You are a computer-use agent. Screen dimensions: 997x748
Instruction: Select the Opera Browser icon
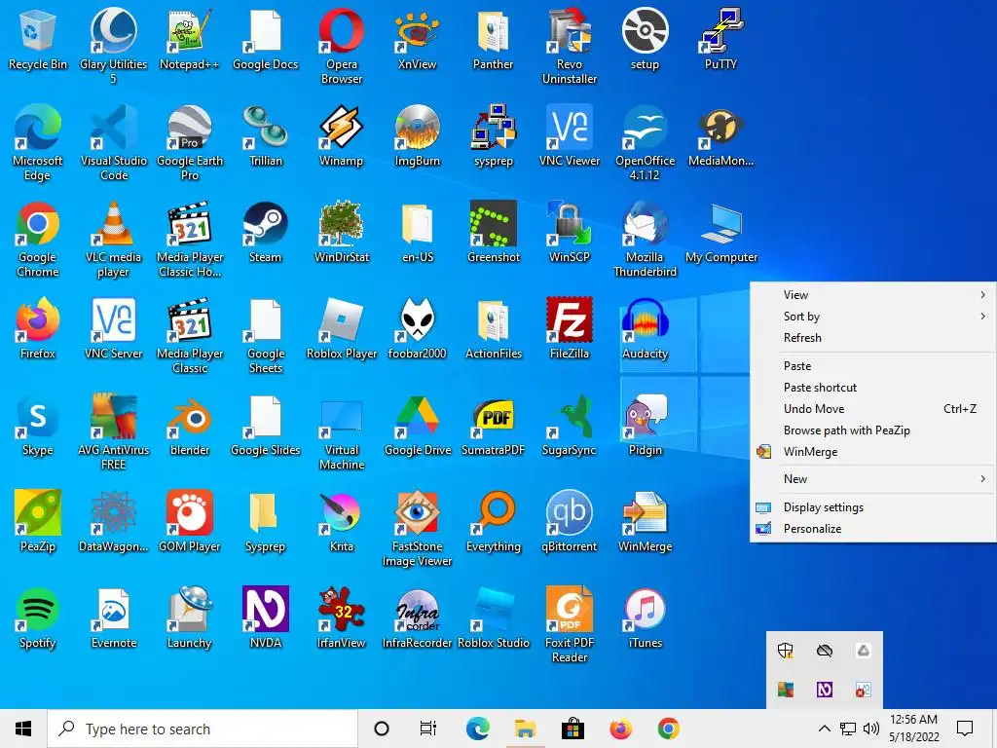342,46
